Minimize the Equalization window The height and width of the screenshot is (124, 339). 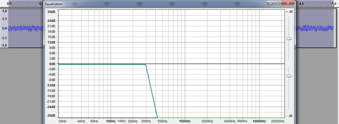271,3
